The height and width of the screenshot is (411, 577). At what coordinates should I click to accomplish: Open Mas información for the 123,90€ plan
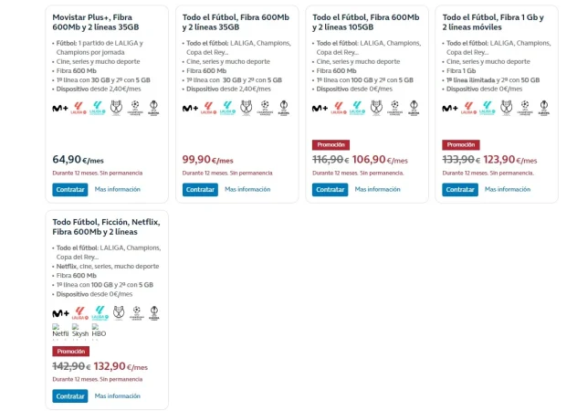point(508,189)
